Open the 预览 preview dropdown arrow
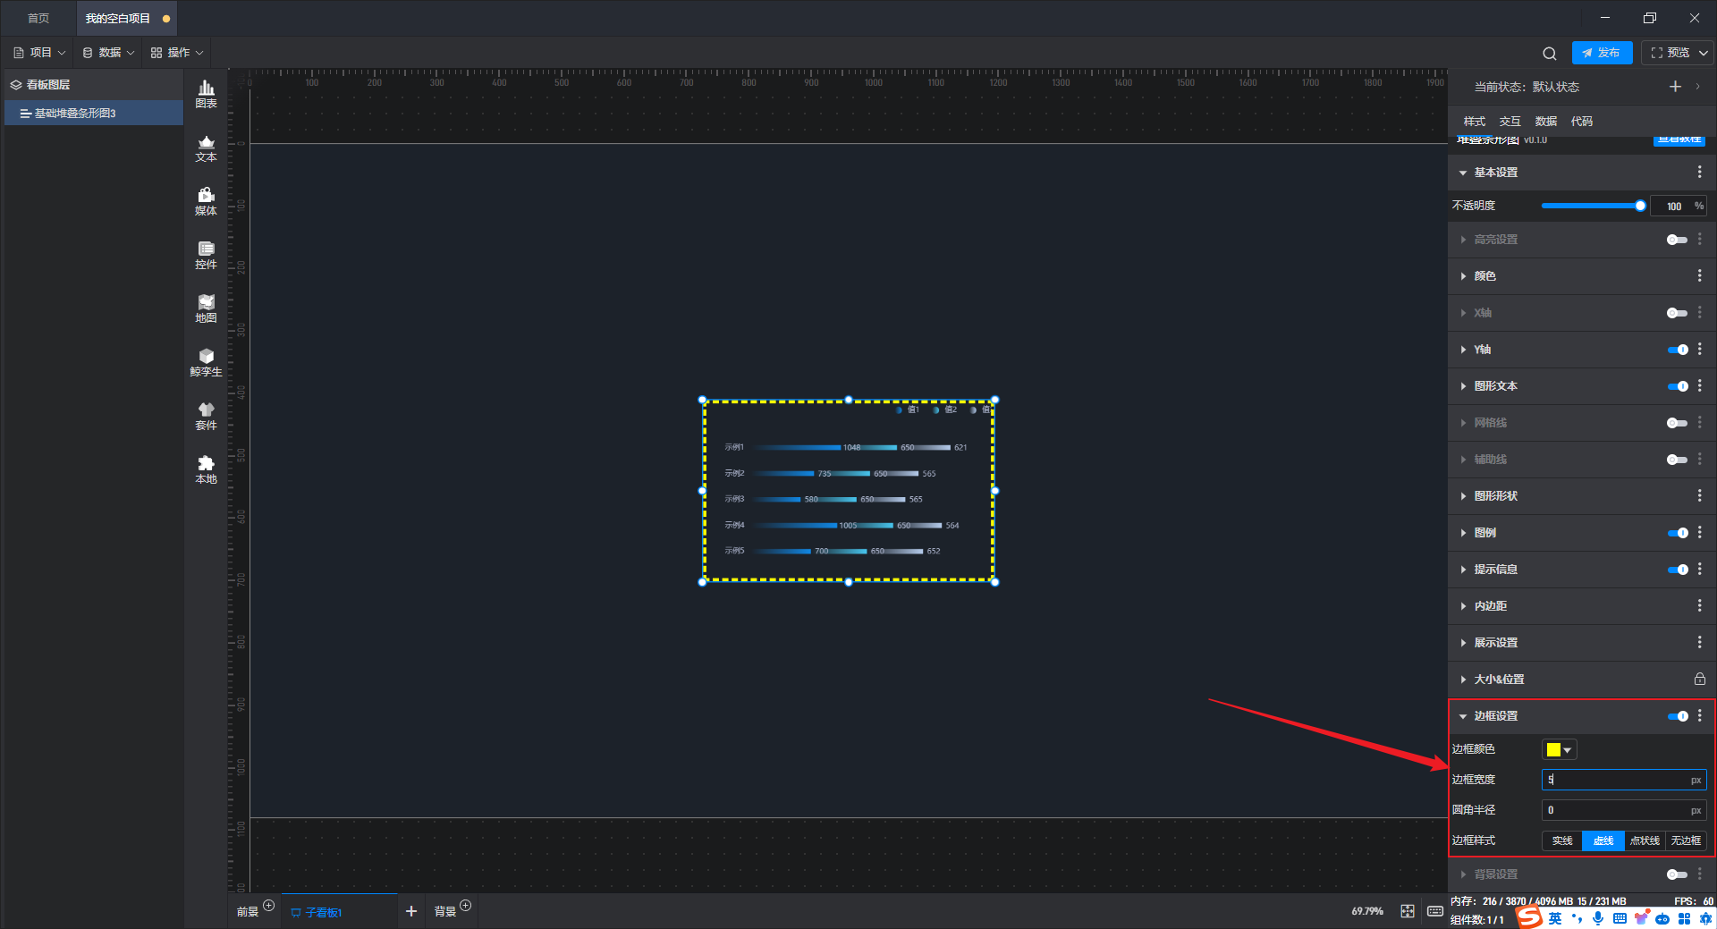This screenshot has width=1717, height=929. click(x=1704, y=53)
